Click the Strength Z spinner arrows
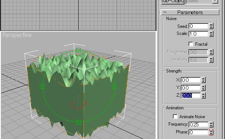Image resolution: width=225 pixels, height=139 pixels. (x=203, y=96)
